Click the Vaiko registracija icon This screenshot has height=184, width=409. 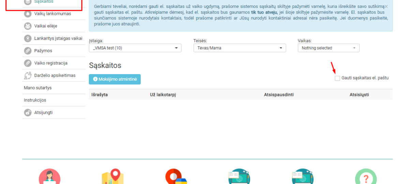(28, 63)
